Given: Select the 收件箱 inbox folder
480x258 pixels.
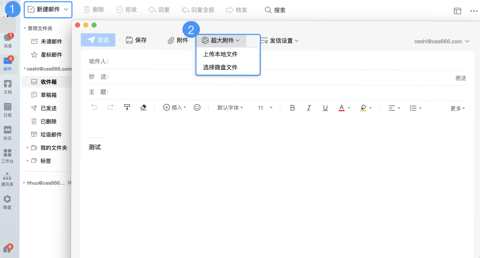Looking at the screenshot, I should point(47,82).
